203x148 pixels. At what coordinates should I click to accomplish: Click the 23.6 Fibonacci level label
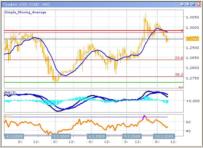[179, 58]
